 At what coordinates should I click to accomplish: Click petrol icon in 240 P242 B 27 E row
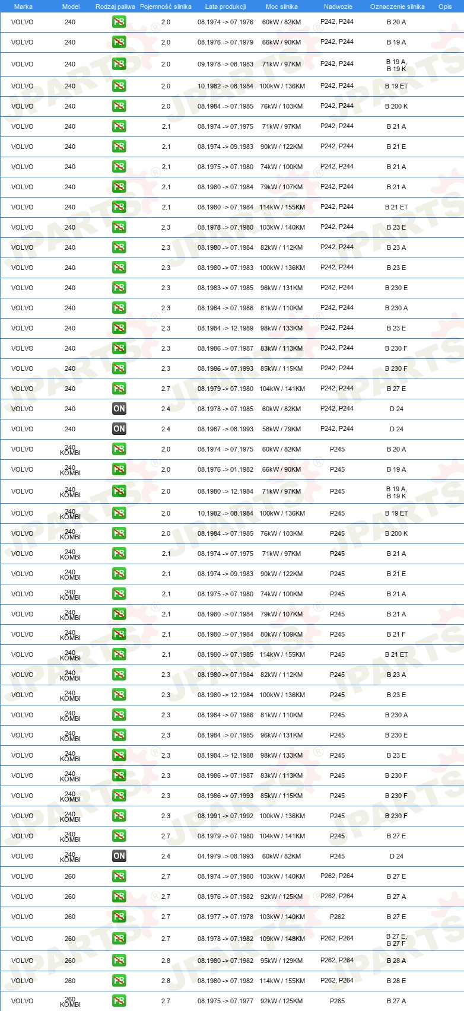pyautogui.click(x=119, y=389)
